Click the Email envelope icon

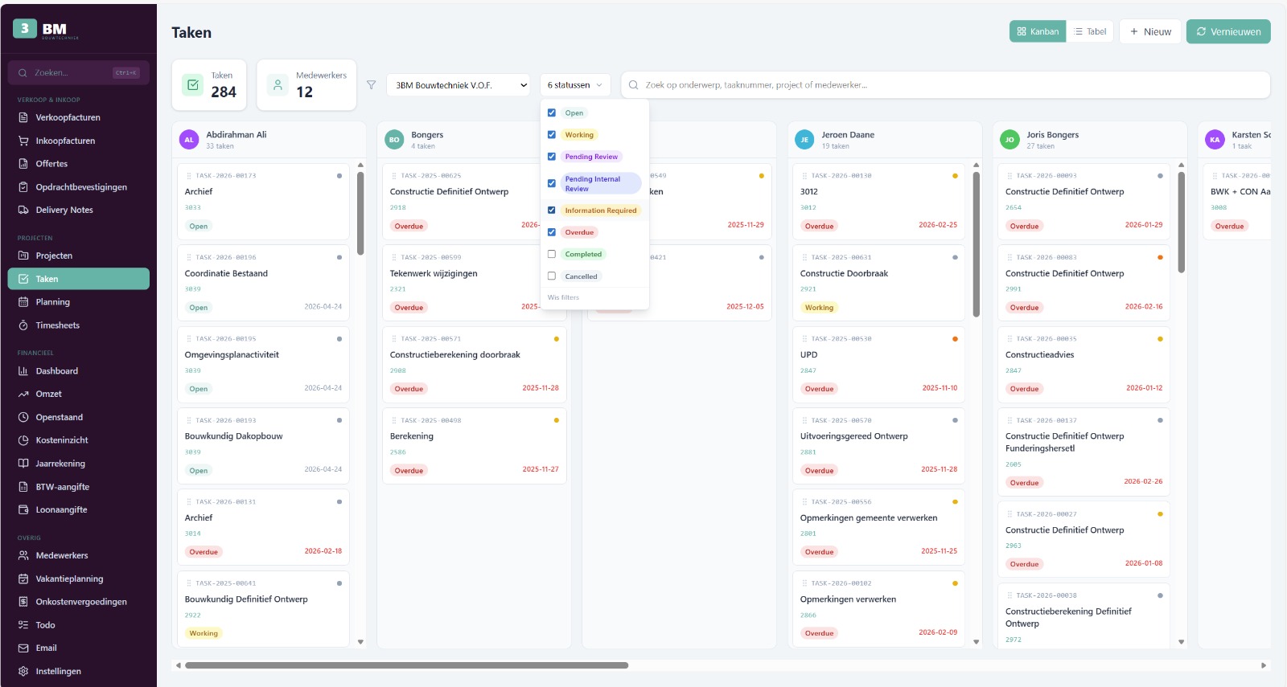pos(23,648)
